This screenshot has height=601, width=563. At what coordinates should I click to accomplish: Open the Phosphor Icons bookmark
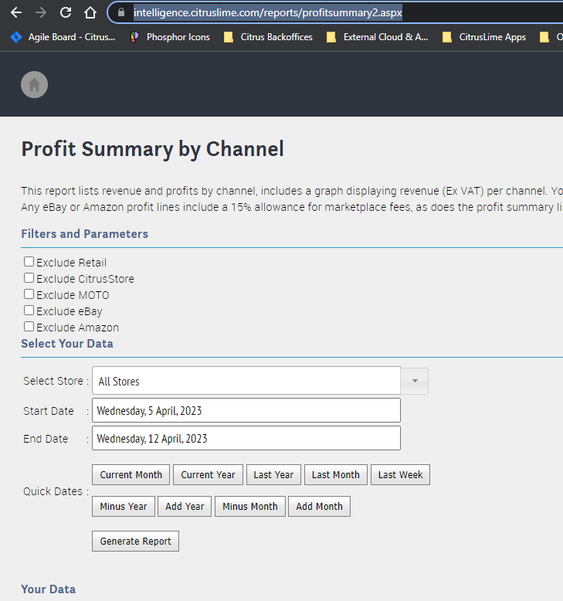point(170,36)
